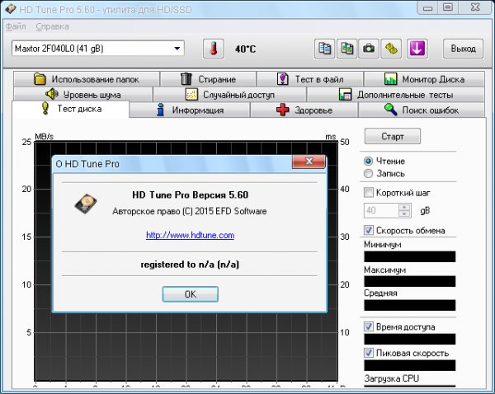Close the About HD Tune Pro dialog

coord(309,162)
